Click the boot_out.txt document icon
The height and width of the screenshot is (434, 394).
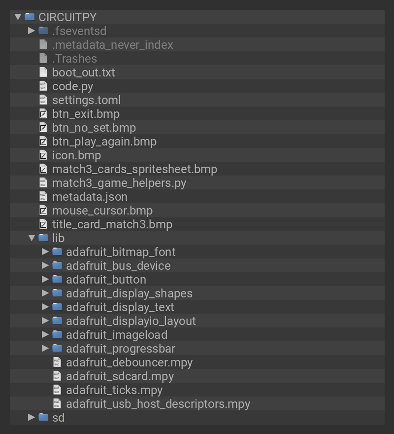[x=43, y=72]
